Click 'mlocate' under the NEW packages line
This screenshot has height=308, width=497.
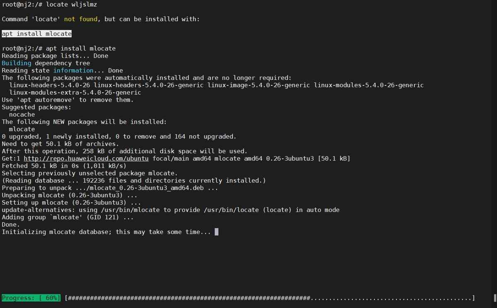point(22,129)
